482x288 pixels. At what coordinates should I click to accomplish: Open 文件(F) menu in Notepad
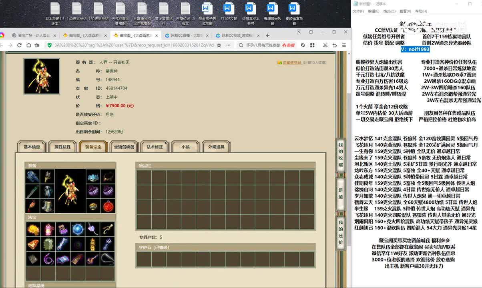(x=358, y=11)
